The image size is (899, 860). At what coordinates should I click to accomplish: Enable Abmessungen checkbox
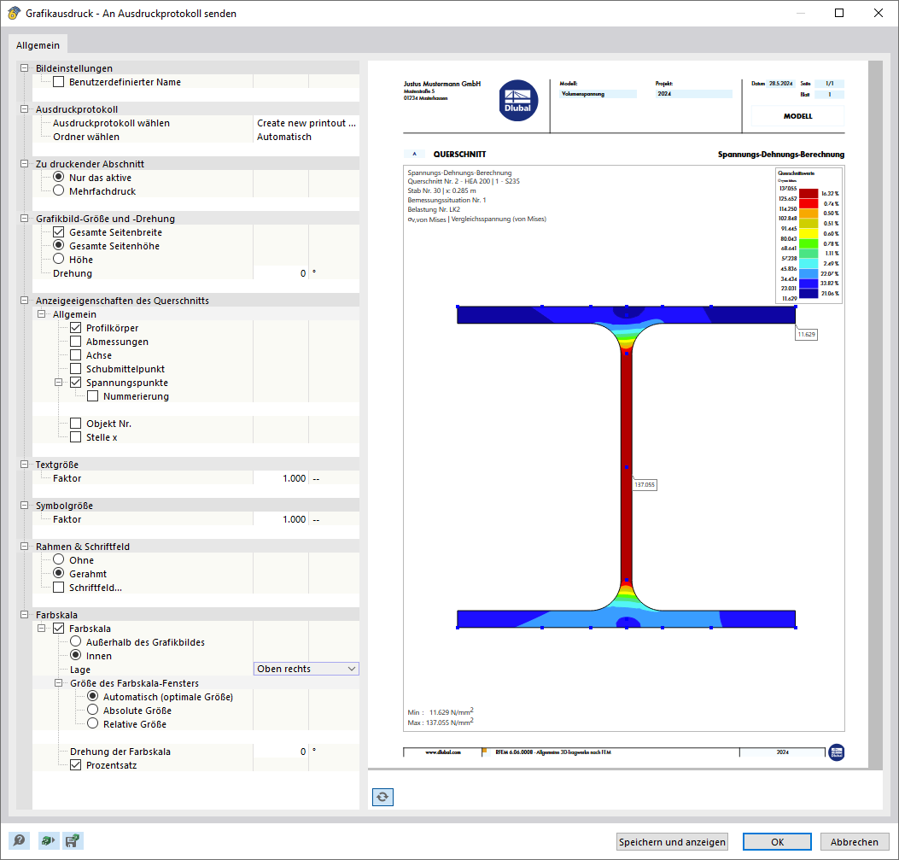[76, 341]
